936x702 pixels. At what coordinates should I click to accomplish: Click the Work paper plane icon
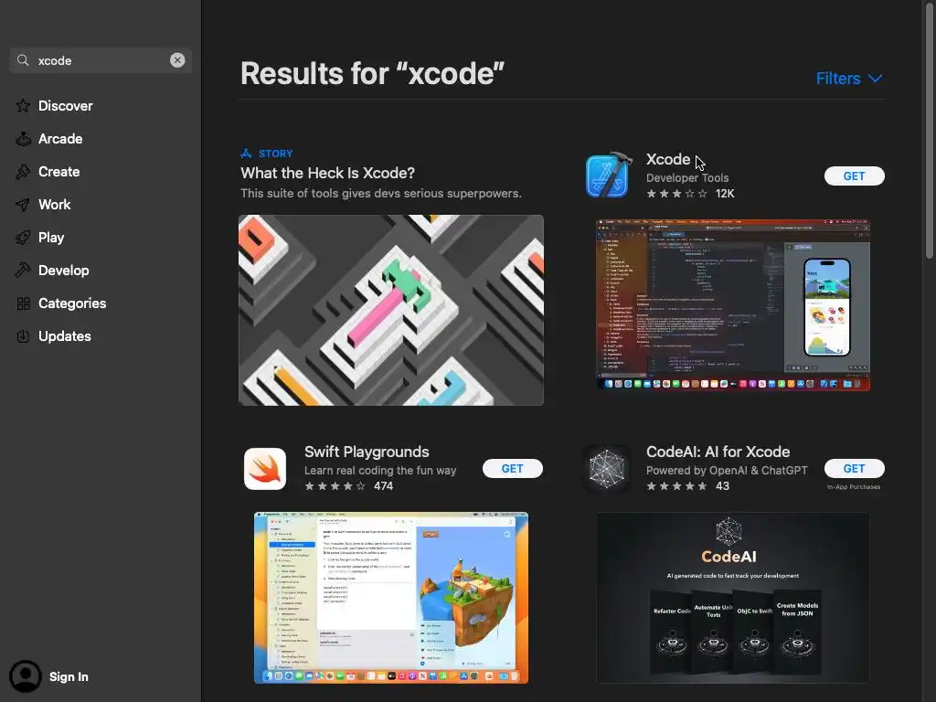23,205
